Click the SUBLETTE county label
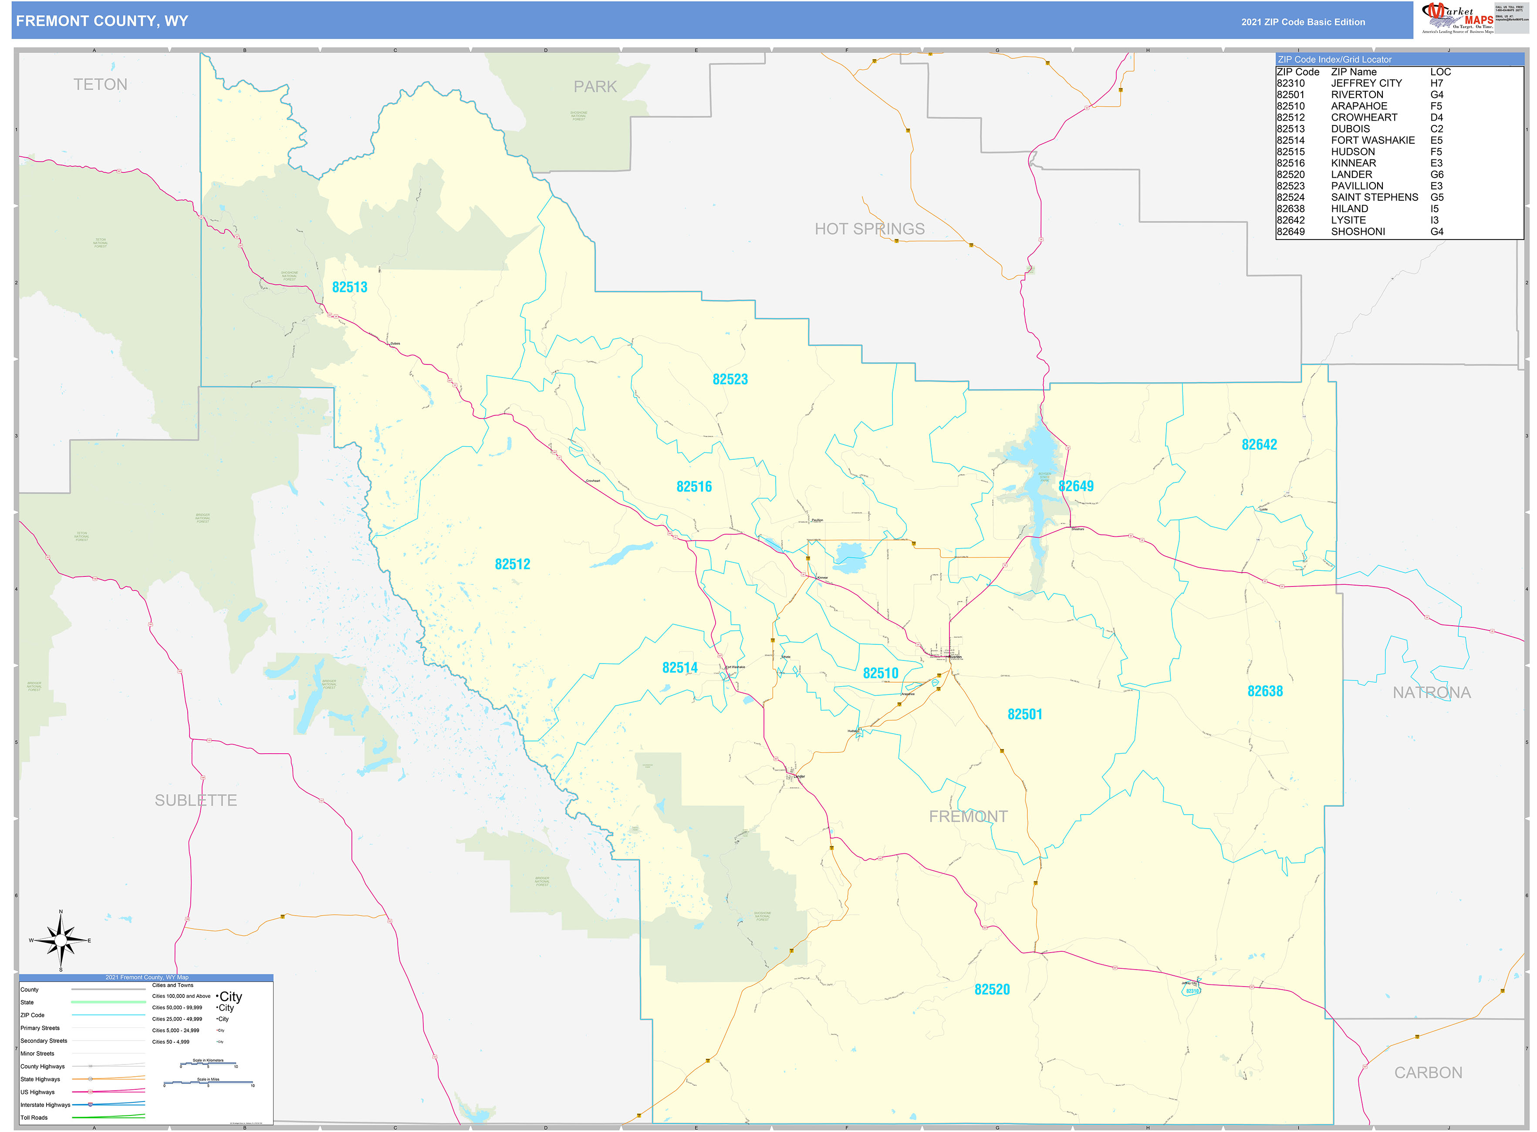This screenshot has height=1132, width=1537. (196, 800)
